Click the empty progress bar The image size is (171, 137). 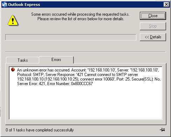(71, 37)
